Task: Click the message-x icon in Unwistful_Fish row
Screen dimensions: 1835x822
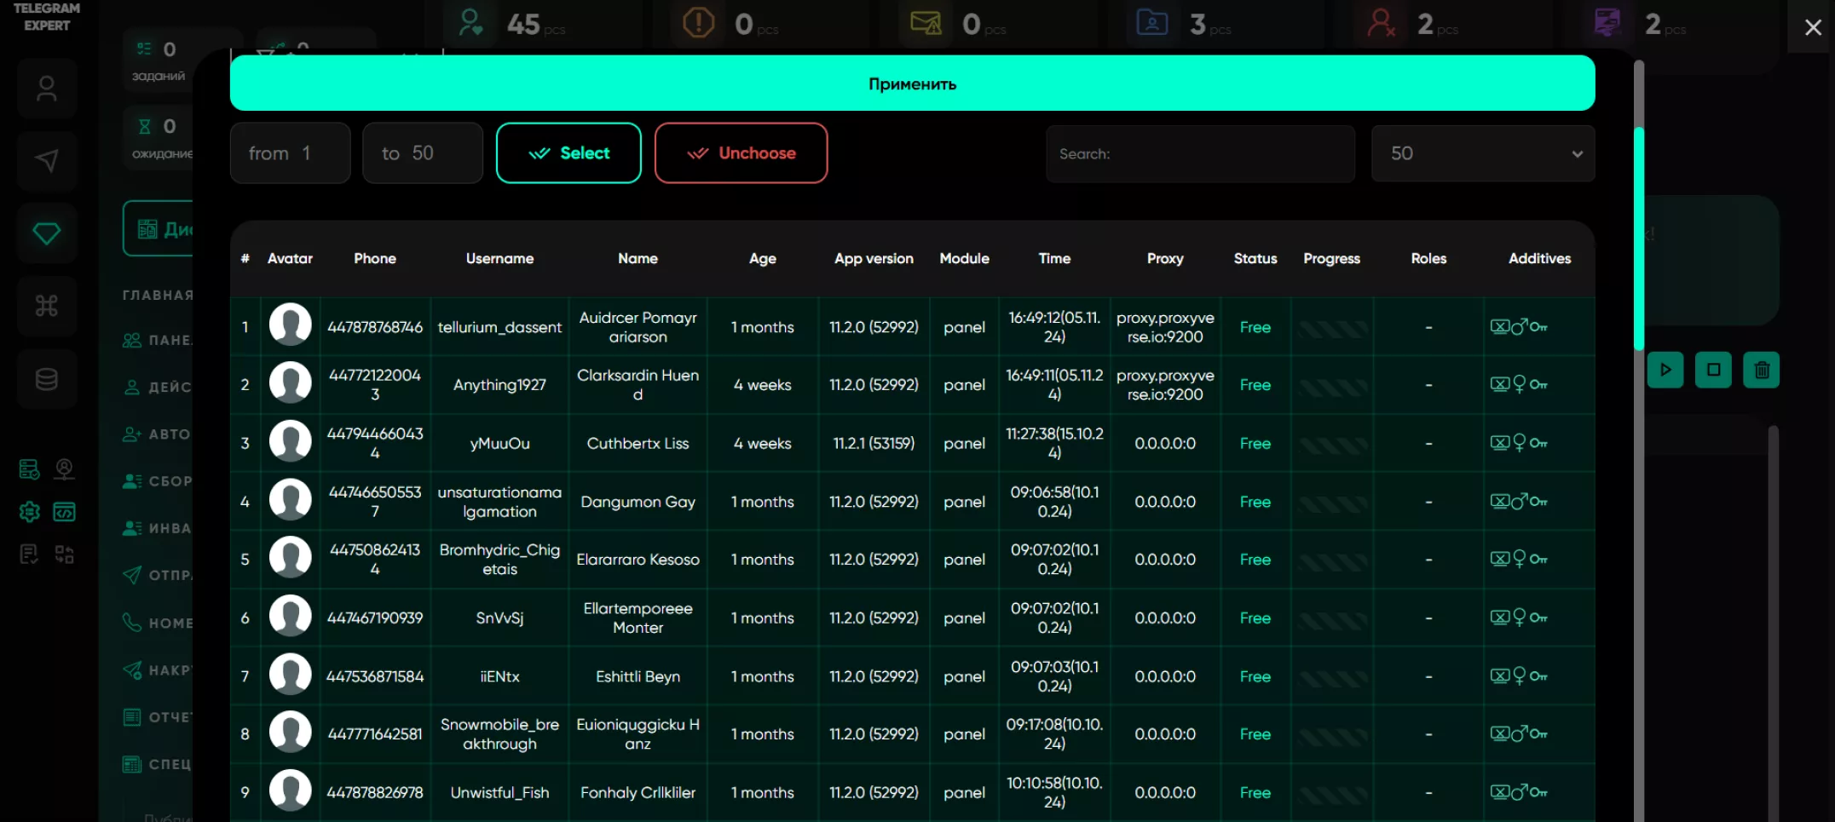Action: point(1500,792)
